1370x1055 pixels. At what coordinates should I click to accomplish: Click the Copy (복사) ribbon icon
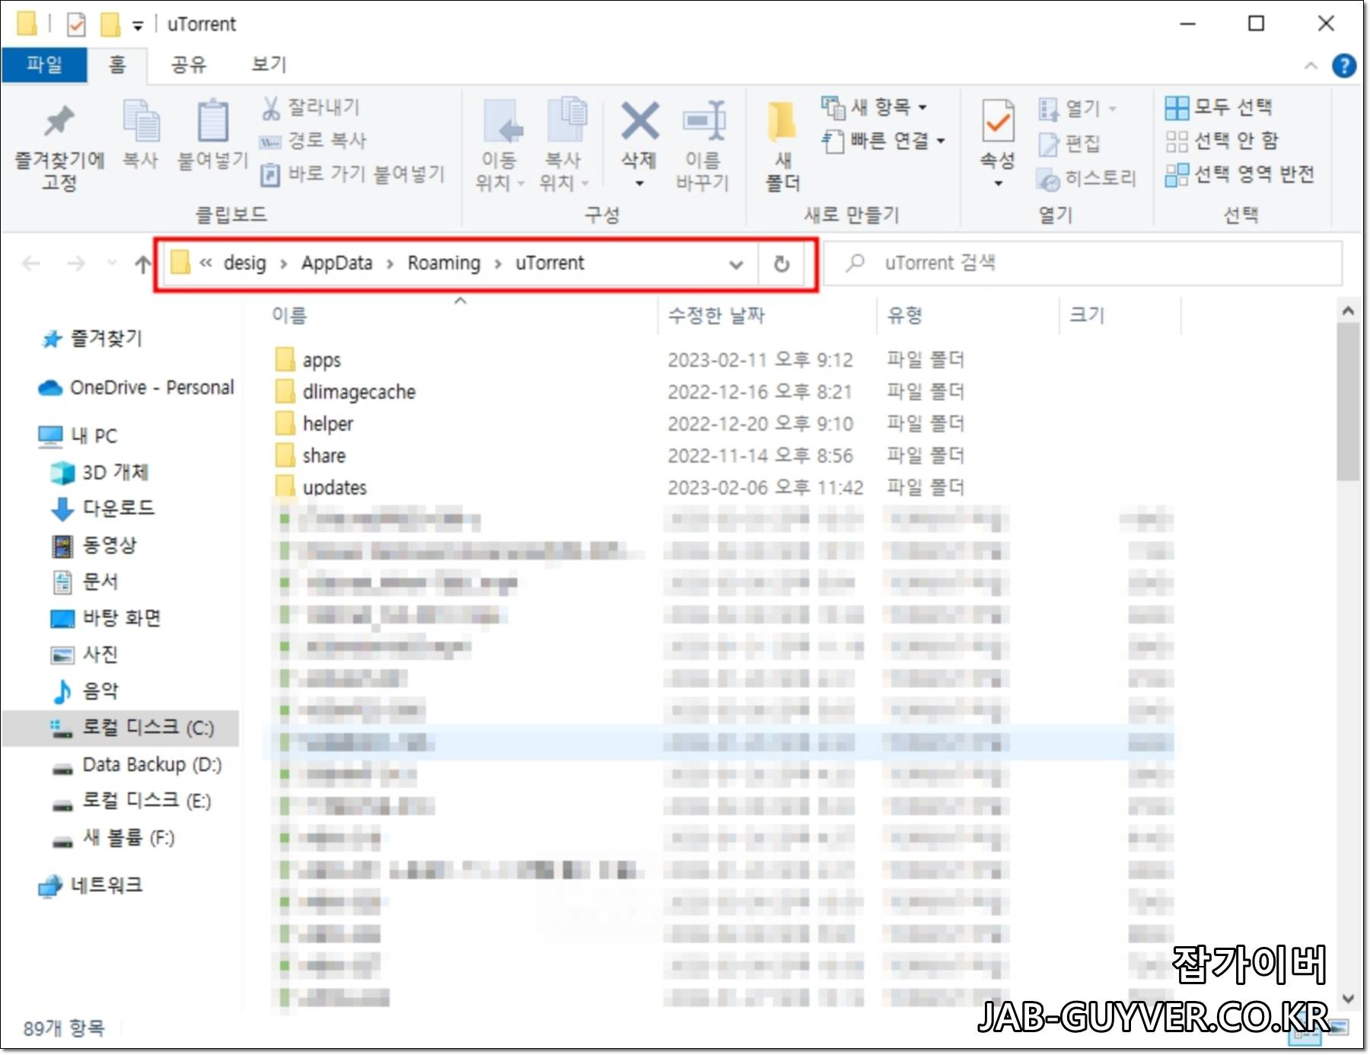(141, 134)
